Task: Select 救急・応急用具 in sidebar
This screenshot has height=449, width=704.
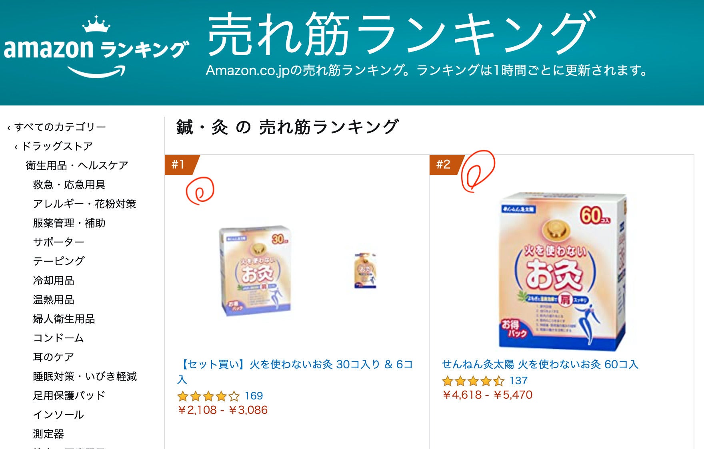Action: click(x=69, y=185)
